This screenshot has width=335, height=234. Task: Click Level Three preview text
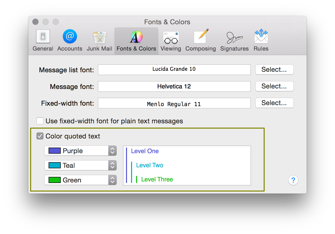(x=157, y=179)
